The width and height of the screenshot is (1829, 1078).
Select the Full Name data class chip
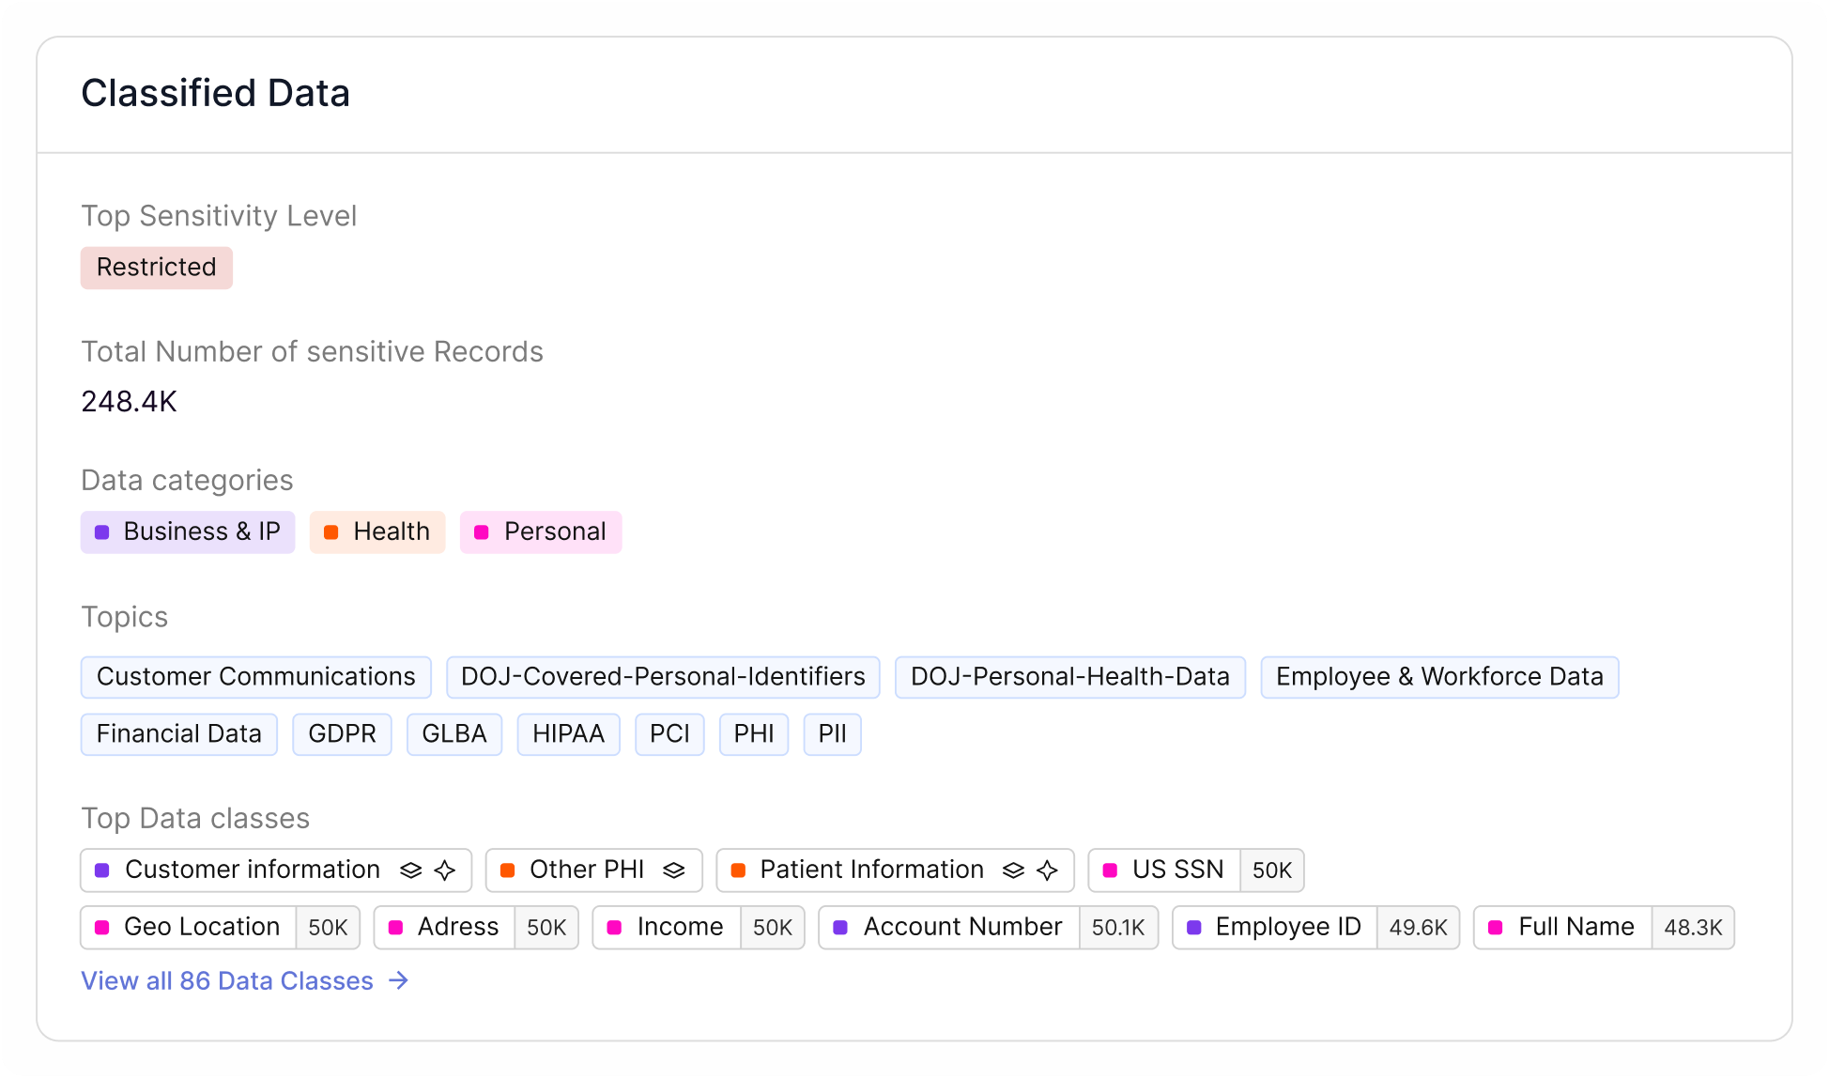pyautogui.click(x=1575, y=928)
